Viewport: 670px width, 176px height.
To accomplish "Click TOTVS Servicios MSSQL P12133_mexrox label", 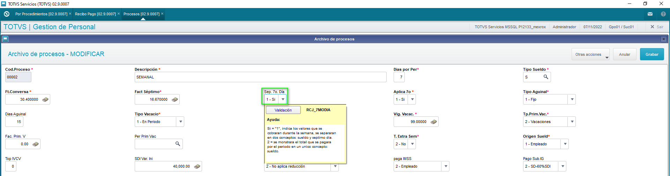I will 510,27.
